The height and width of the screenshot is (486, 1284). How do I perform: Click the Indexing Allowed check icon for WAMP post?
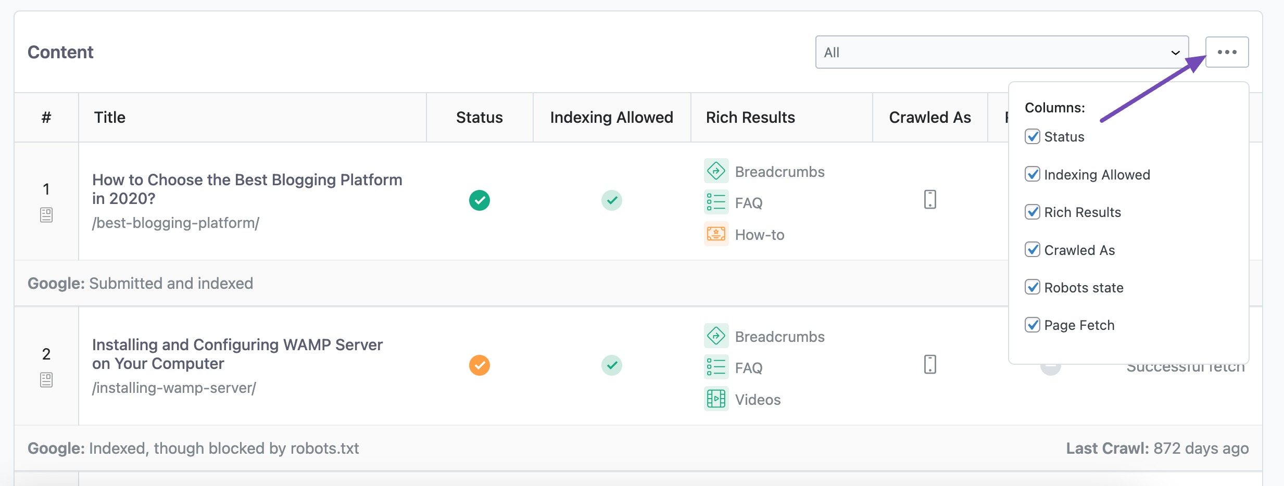point(612,365)
